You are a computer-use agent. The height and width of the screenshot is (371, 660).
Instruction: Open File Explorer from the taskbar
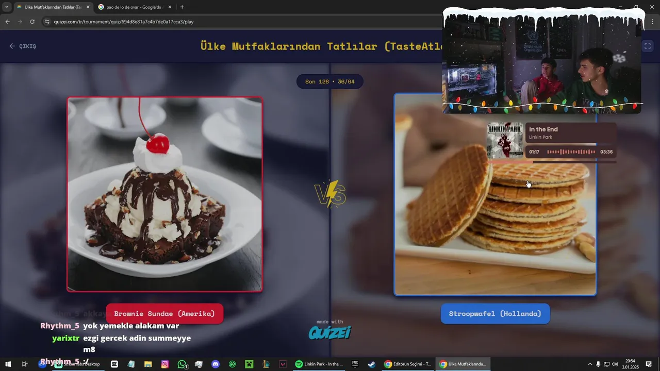pyautogui.click(x=148, y=364)
